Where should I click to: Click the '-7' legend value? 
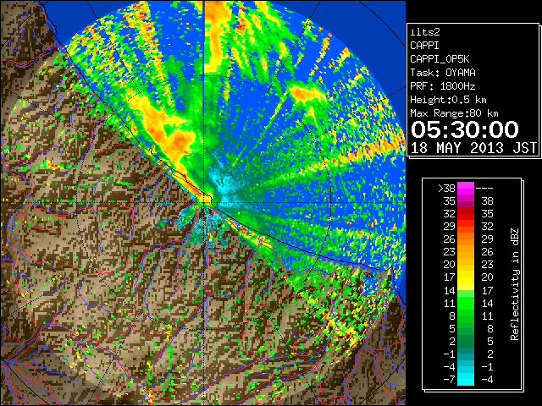(449, 380)
